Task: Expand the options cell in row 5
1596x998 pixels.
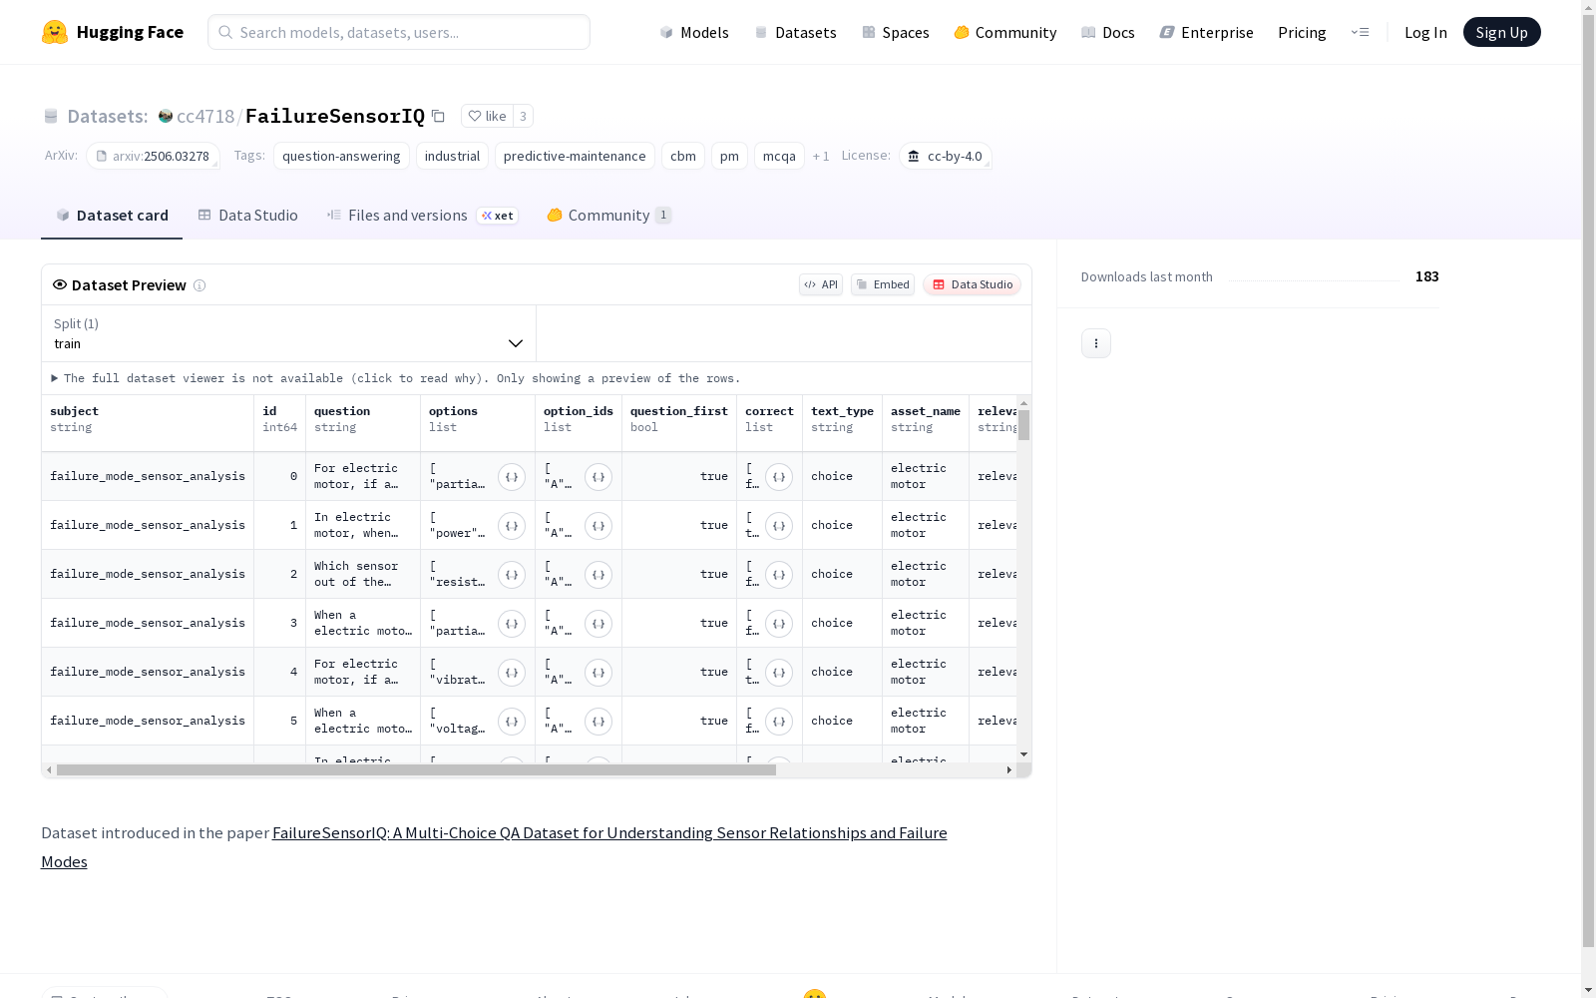Action: 512,722
